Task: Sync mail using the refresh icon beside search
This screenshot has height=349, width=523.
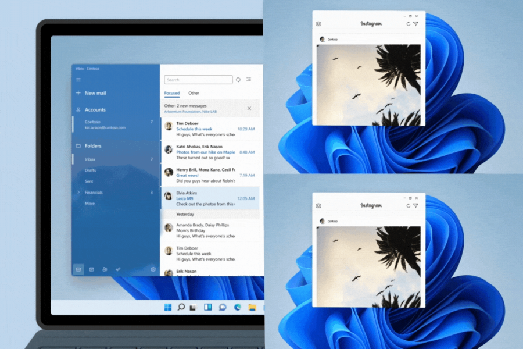Action: [238, 80]
